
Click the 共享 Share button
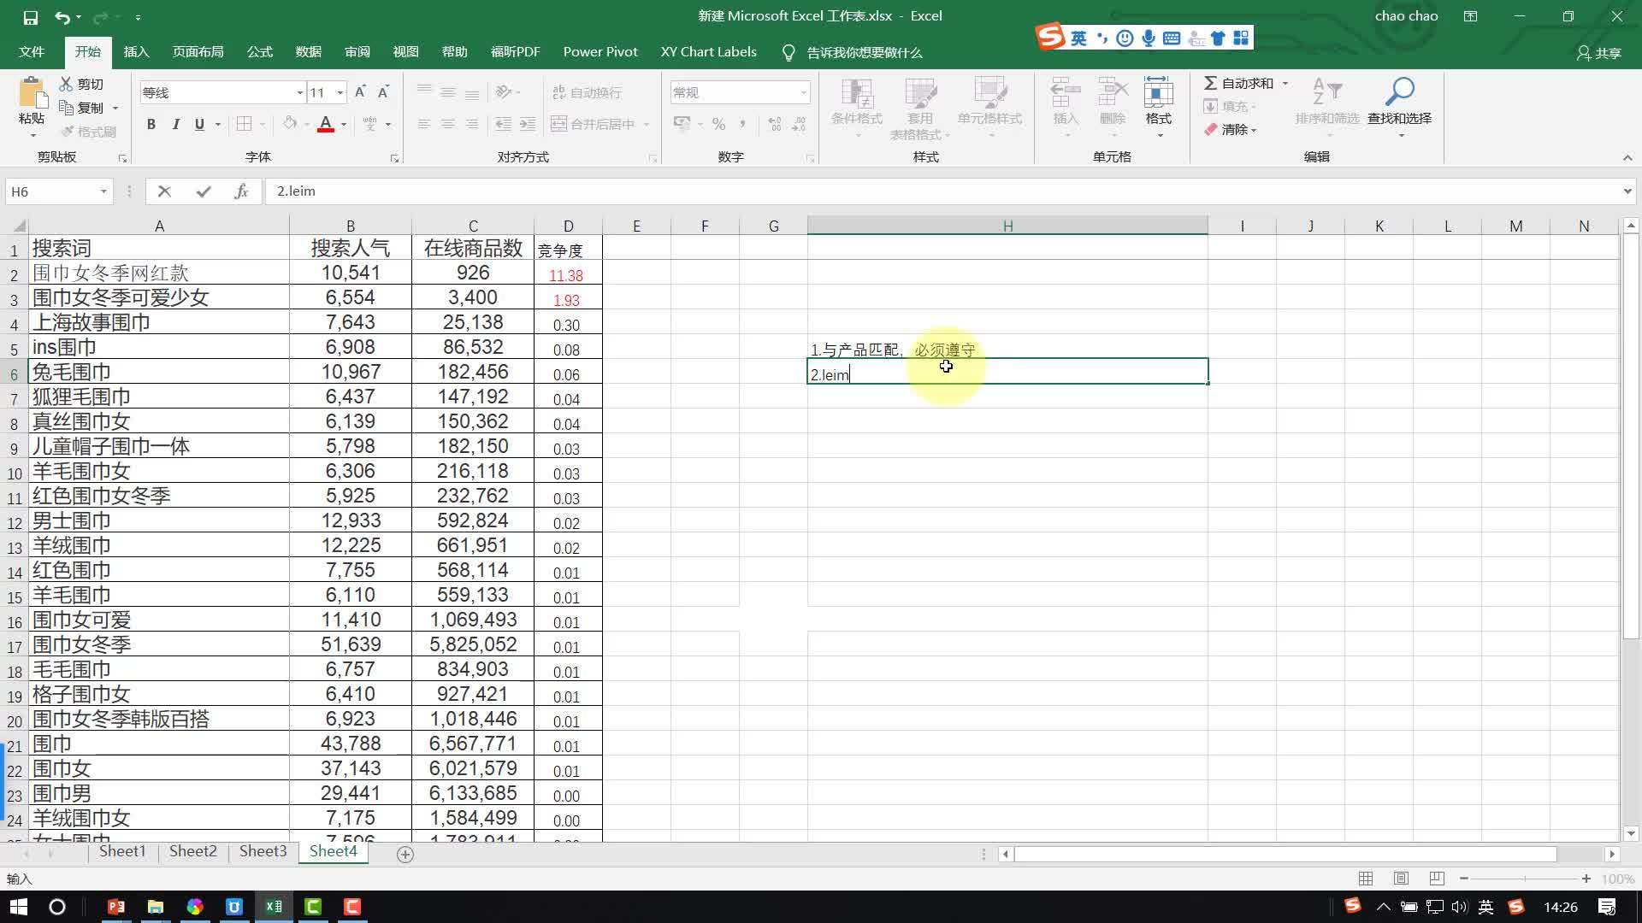(x=1599, y=53)
